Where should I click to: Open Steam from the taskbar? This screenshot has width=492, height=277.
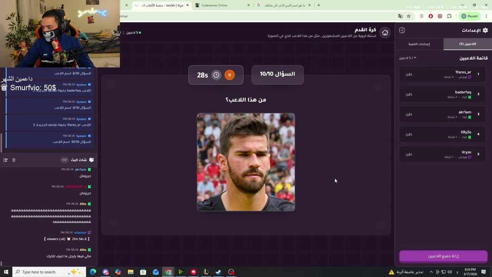pyautogui.click(x=218, y=272)
